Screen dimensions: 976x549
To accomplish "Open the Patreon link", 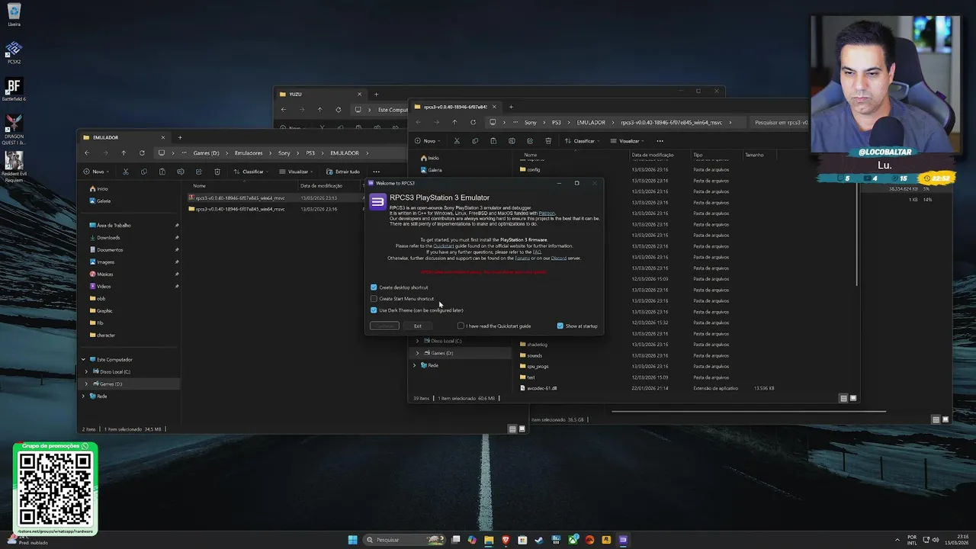I will 547,213.
